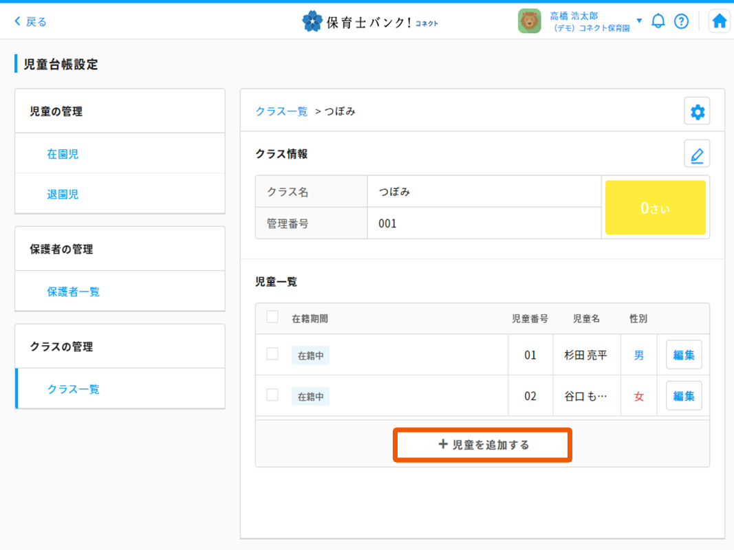
Task: Click the lion user avatar
Action: 529,21
